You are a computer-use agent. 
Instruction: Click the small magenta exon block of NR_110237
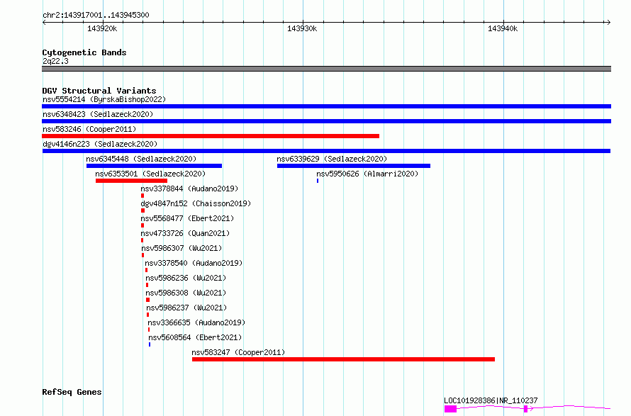[x=525, y=409]
